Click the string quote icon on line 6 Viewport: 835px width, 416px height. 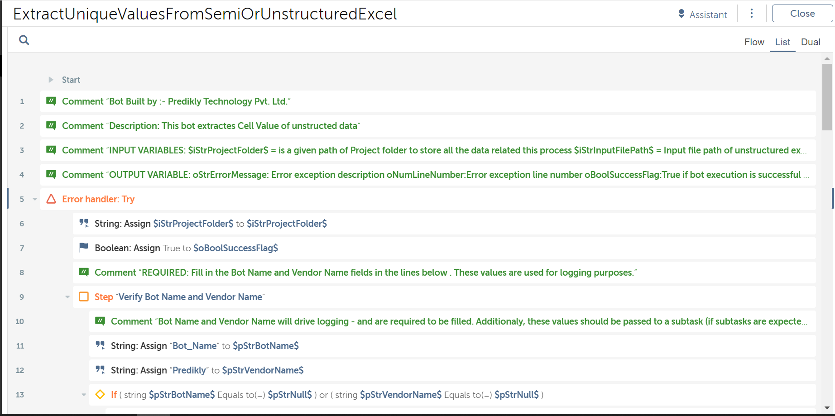pos(84,223)
